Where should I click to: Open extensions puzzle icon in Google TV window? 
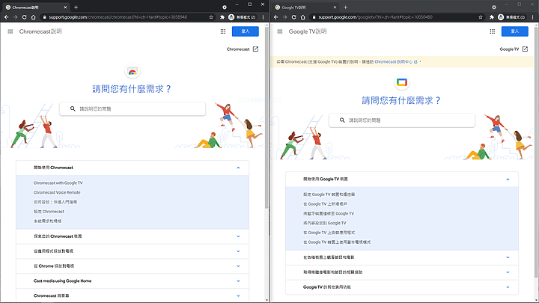pyautogui.click(x=492, y=17)
